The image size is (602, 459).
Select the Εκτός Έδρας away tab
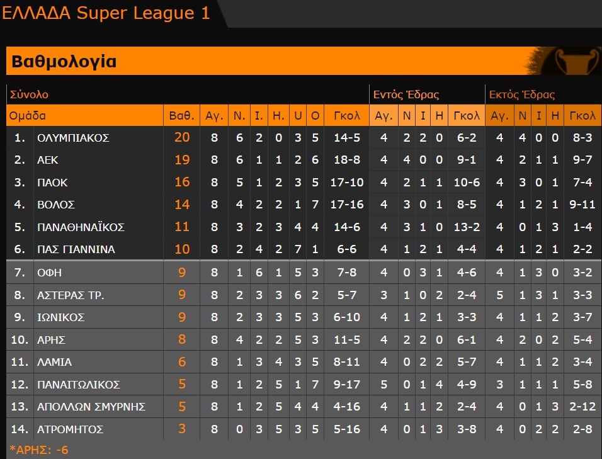pyautogui.click(x=522, y=95)
